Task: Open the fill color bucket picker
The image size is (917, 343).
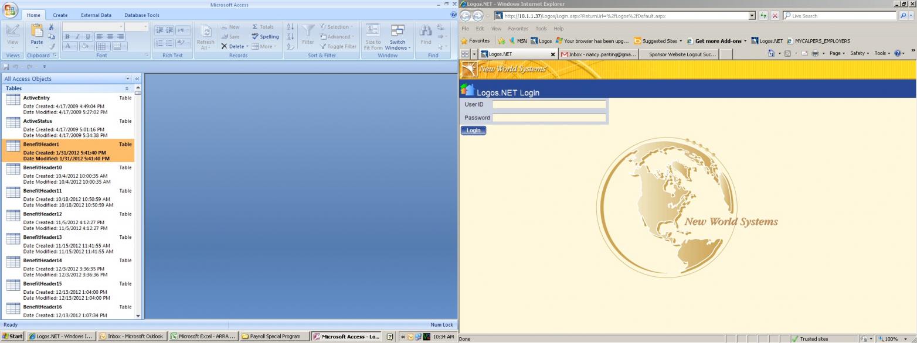Action: (x=86, y=46)
